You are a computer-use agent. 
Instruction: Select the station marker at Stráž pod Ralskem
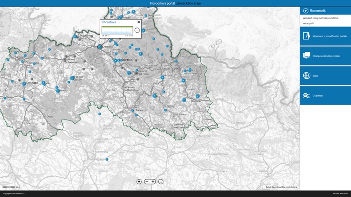click(72, 78)
